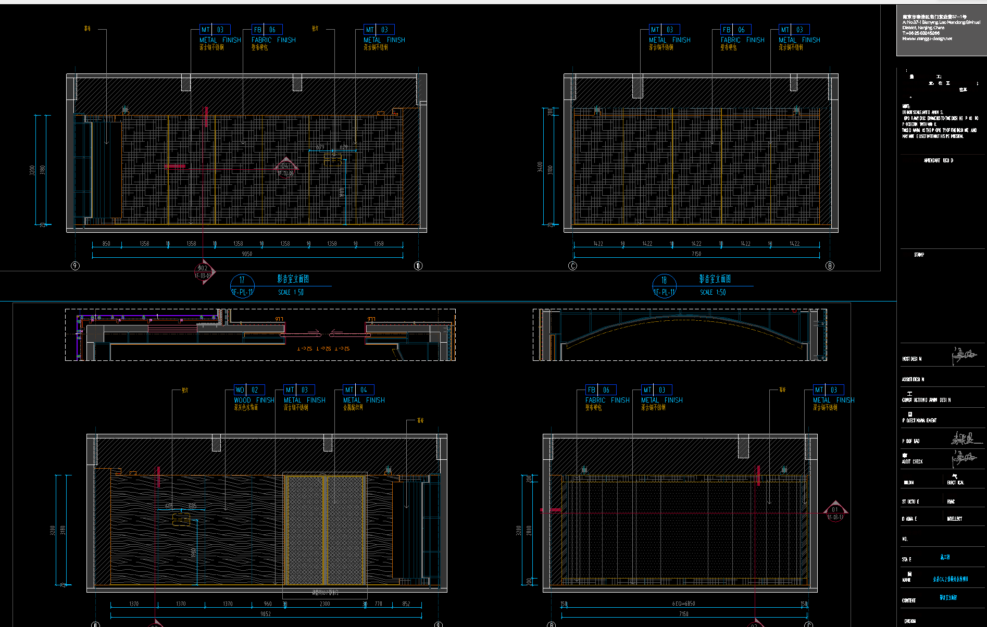Click the host design signature
Viewport: 987px width, 627px height.
(964, 356)
